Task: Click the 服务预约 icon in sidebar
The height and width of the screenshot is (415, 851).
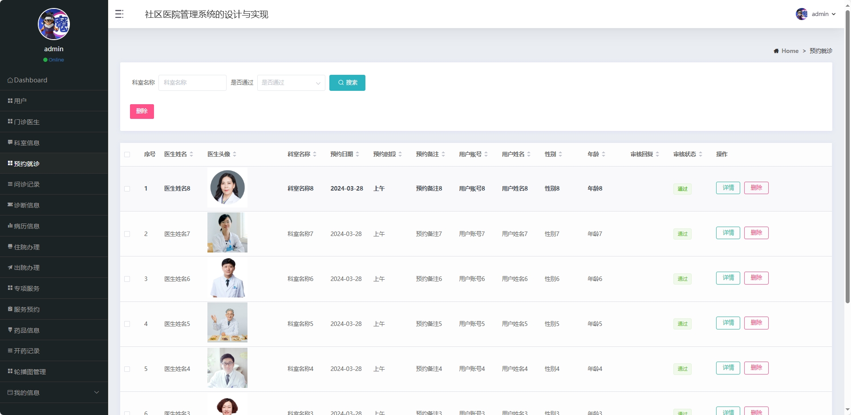Action: coord(10,309)
